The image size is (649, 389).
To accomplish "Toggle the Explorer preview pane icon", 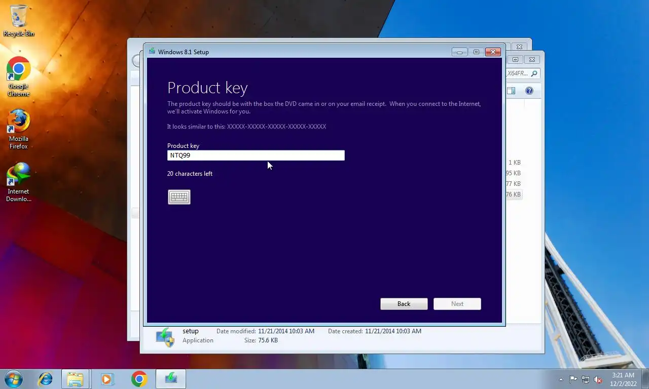I will coord(511,91).
